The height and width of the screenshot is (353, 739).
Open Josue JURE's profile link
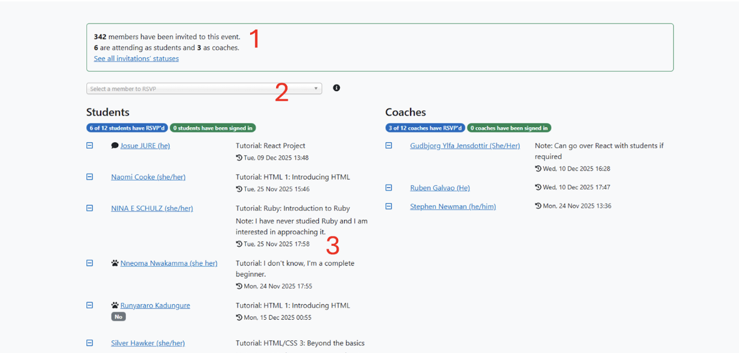(x=145, y=146)
